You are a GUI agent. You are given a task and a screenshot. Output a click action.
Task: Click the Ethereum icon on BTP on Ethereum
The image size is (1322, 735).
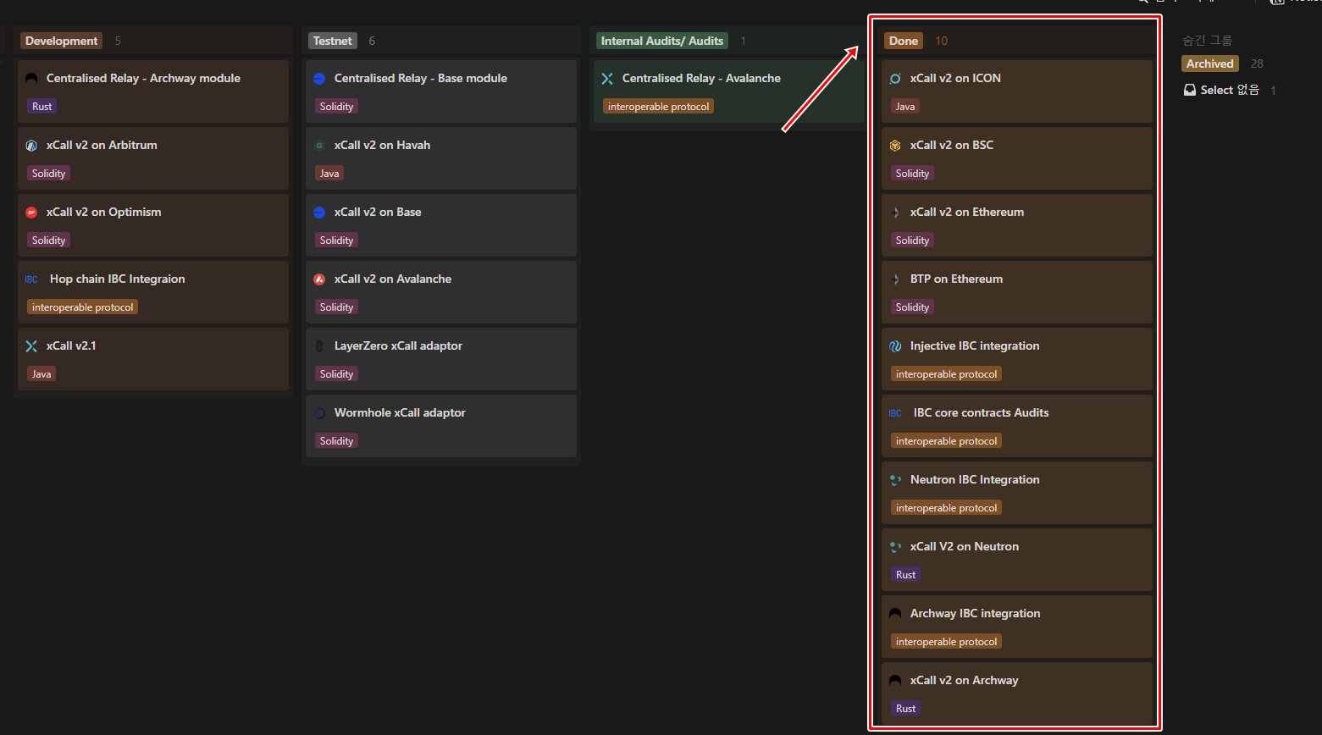(x=895, y=279)
